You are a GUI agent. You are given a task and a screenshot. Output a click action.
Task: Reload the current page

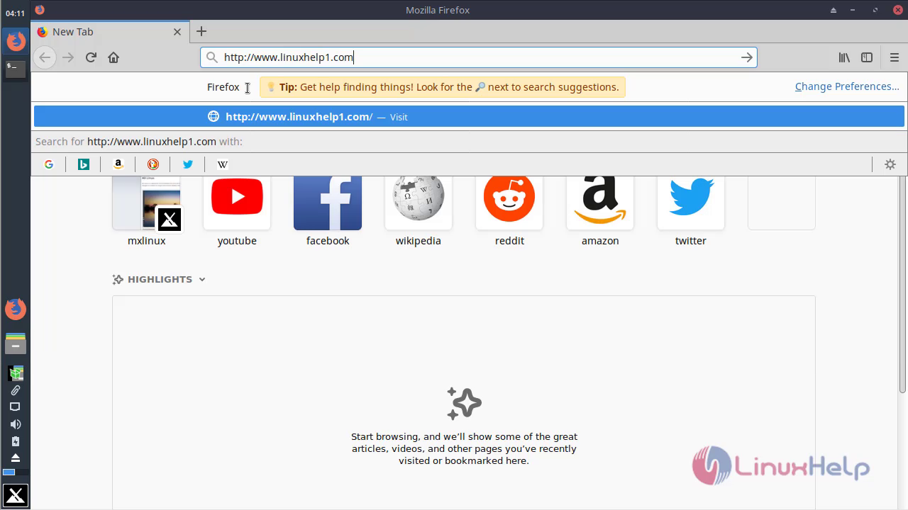point(91,57)
